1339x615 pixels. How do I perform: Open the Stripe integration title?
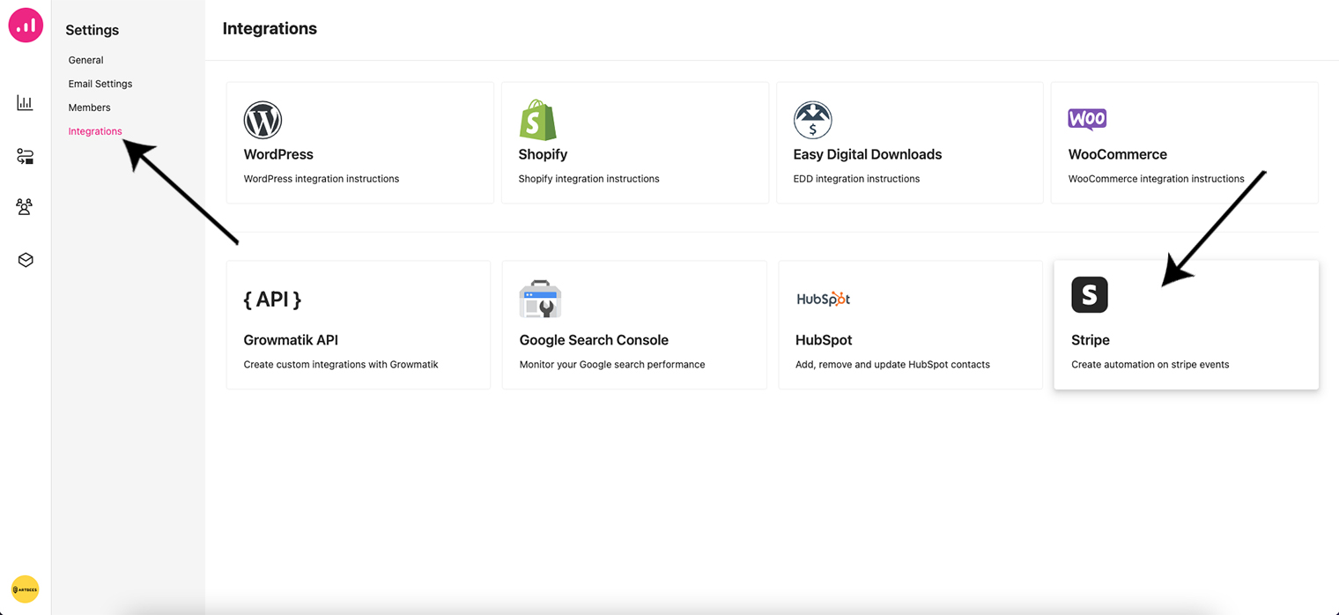[1091, 340]
